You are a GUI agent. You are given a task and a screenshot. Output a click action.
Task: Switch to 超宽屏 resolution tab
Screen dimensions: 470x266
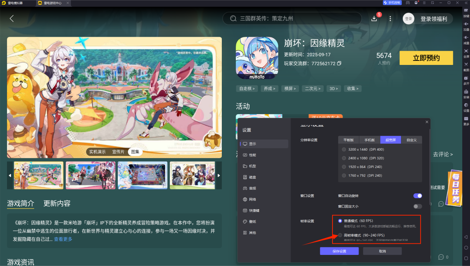point(390,140)
